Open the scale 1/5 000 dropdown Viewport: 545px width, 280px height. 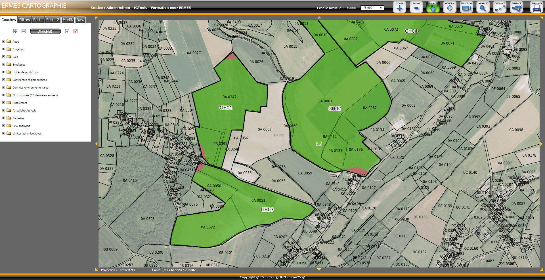372,8
